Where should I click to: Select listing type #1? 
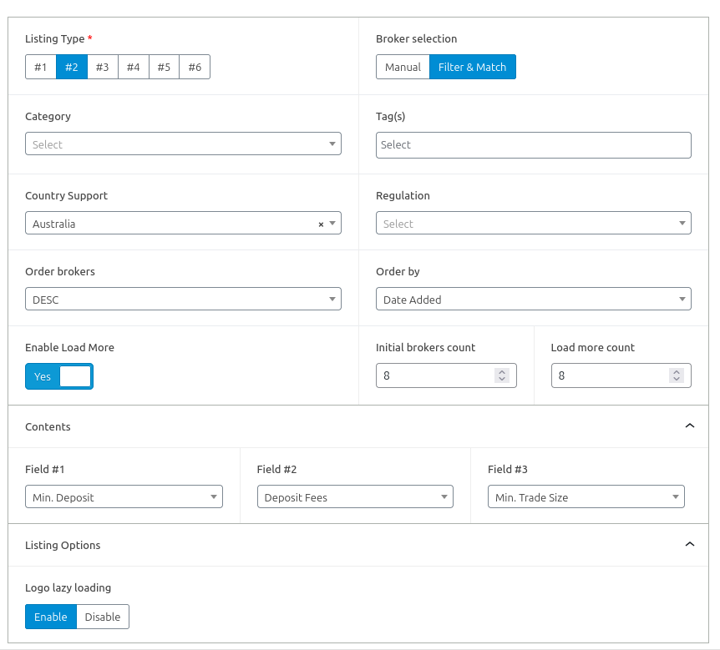pos(41,67)
